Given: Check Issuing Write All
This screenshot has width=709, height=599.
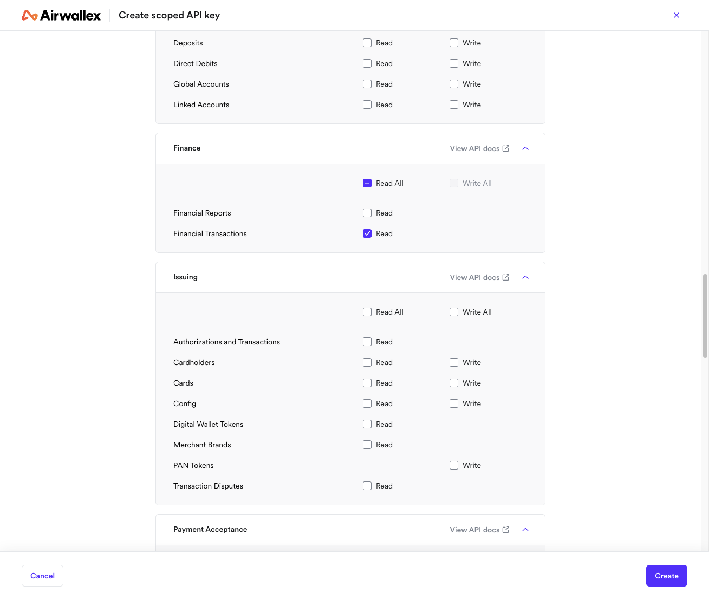Looking at the screenshot, I should [454, 312].
